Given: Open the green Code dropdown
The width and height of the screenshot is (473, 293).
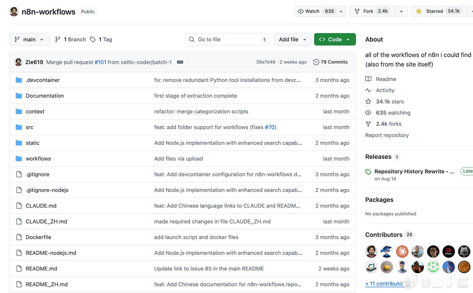Looking at the screenshot, I should pos(335,39).
